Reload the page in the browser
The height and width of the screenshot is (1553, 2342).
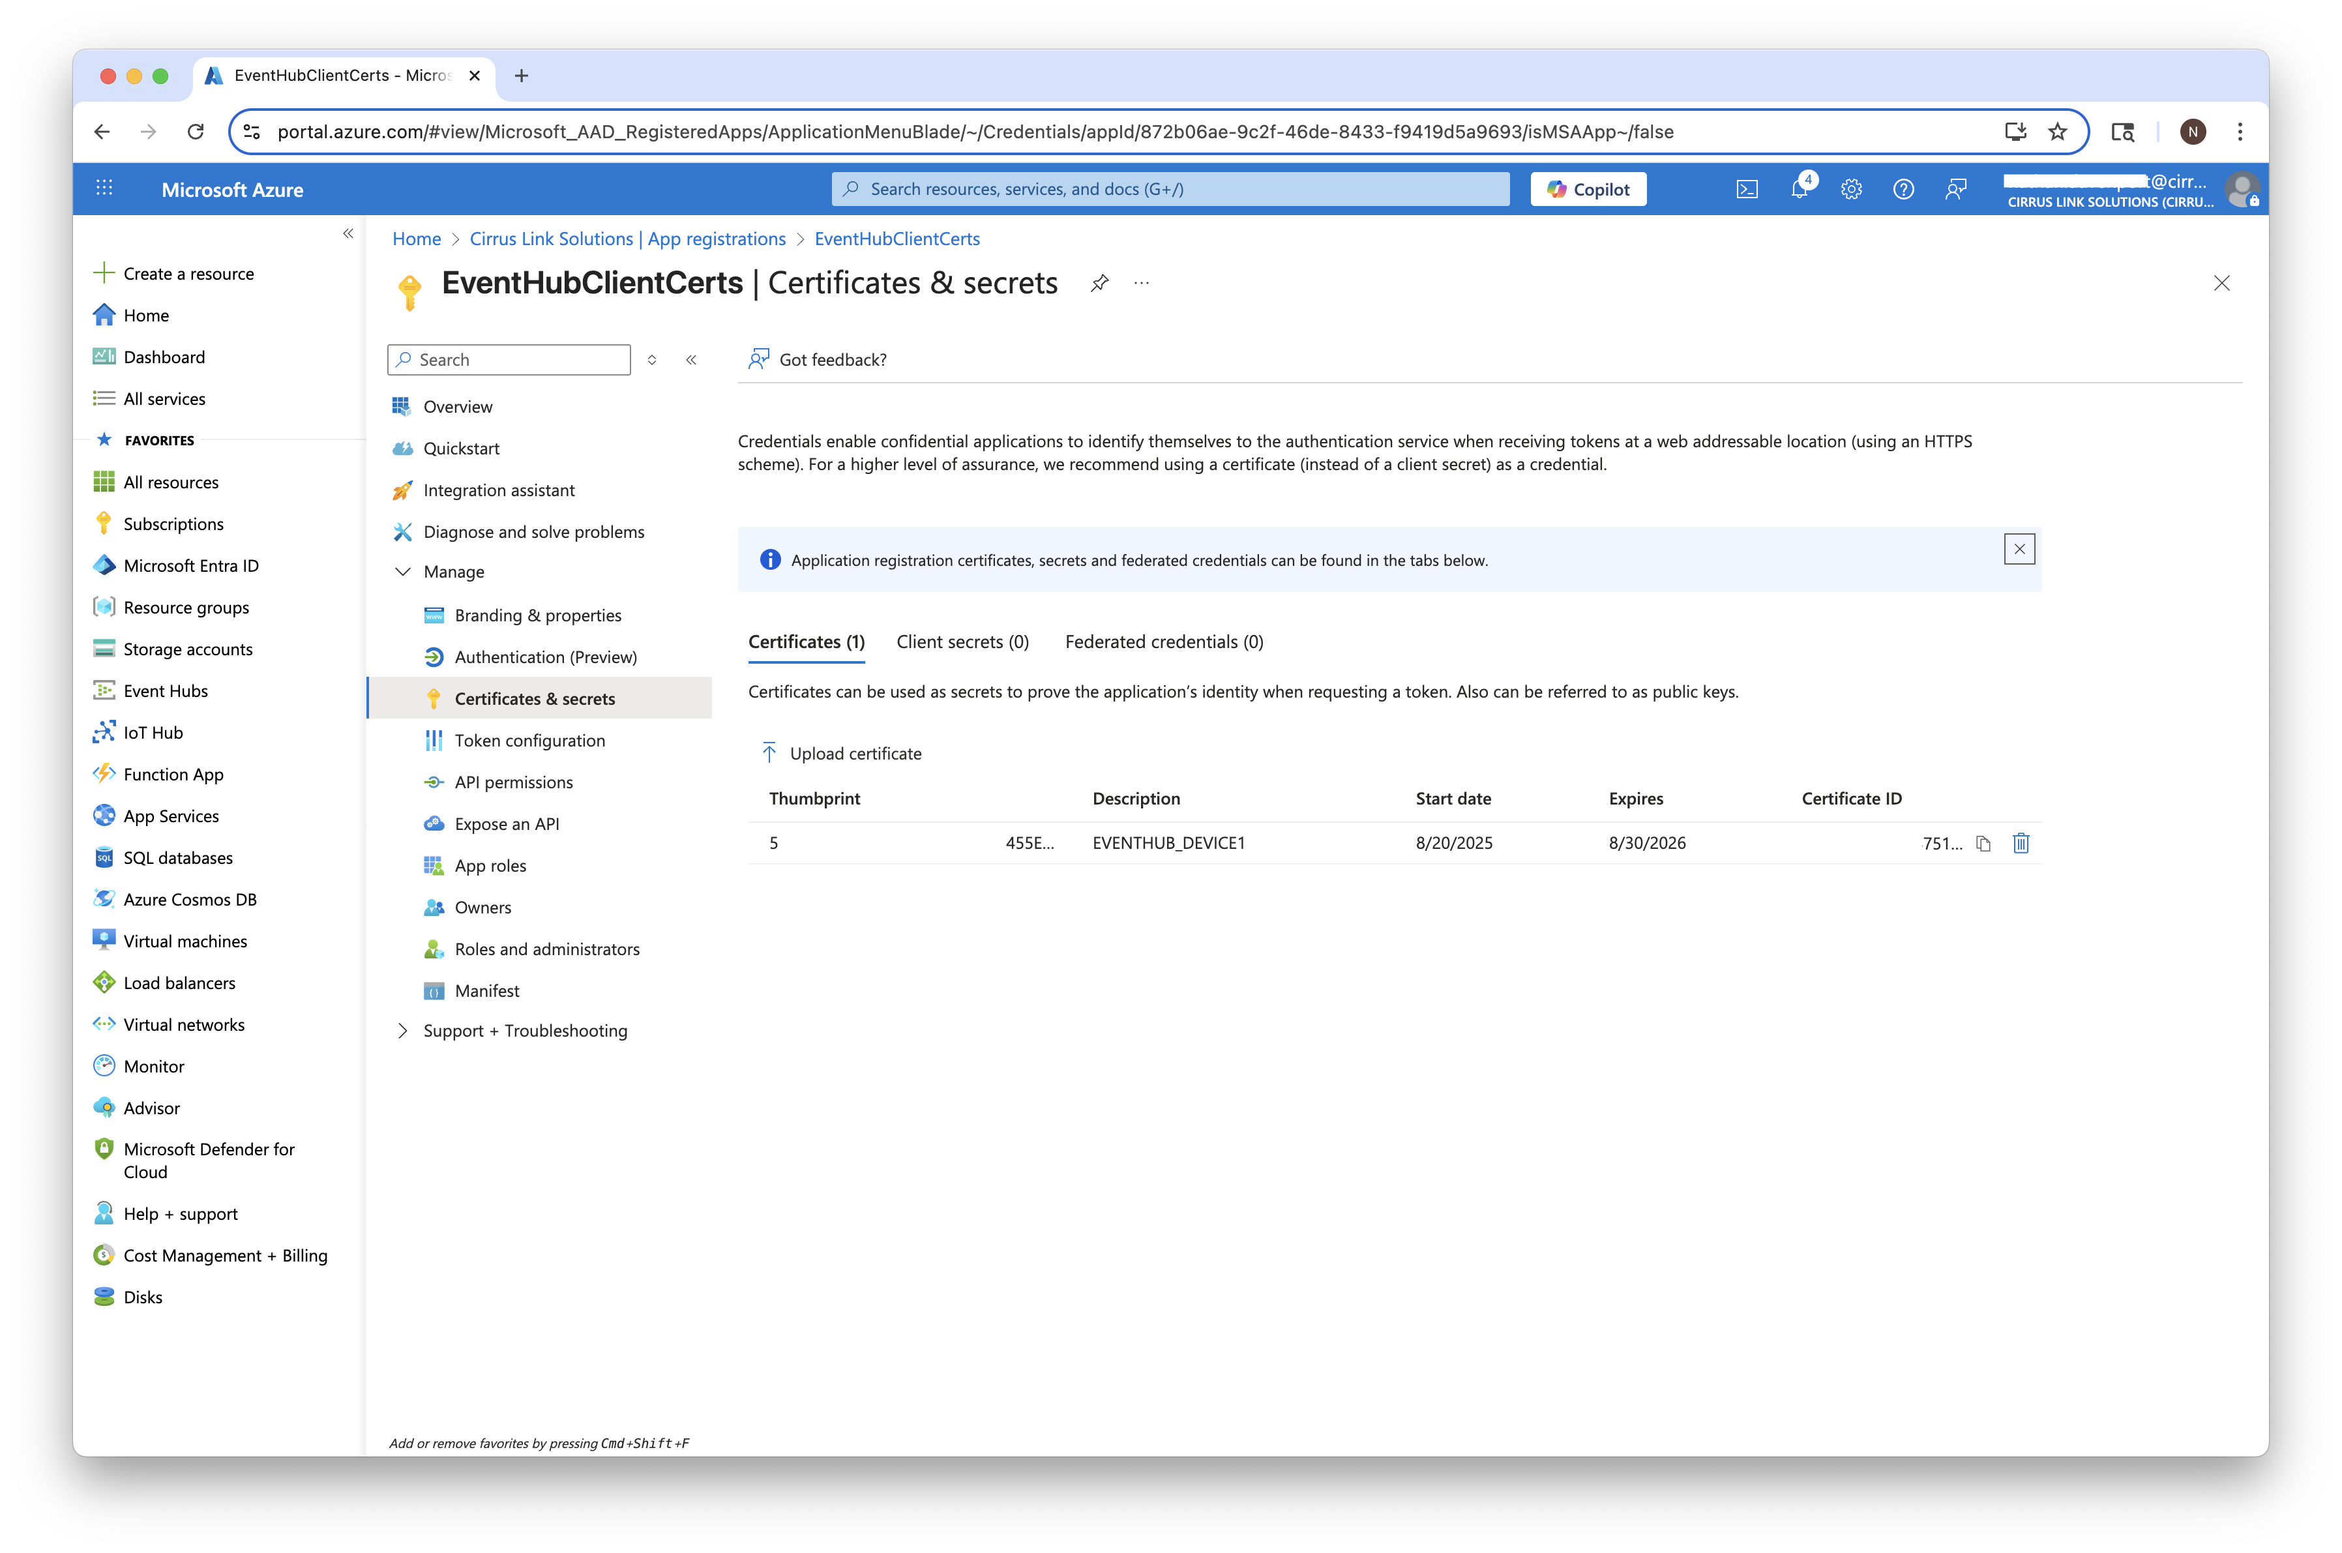coord(195,132)
